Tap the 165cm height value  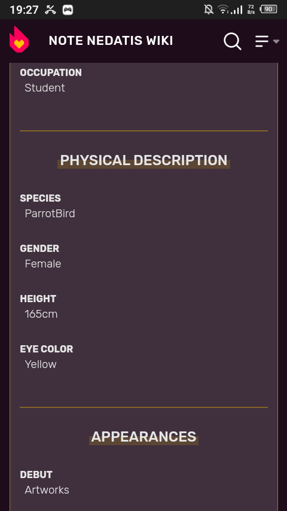pos(41,314)
